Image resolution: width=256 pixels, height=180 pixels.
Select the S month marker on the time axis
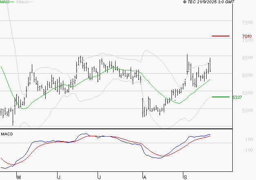[x=185, y=177]
